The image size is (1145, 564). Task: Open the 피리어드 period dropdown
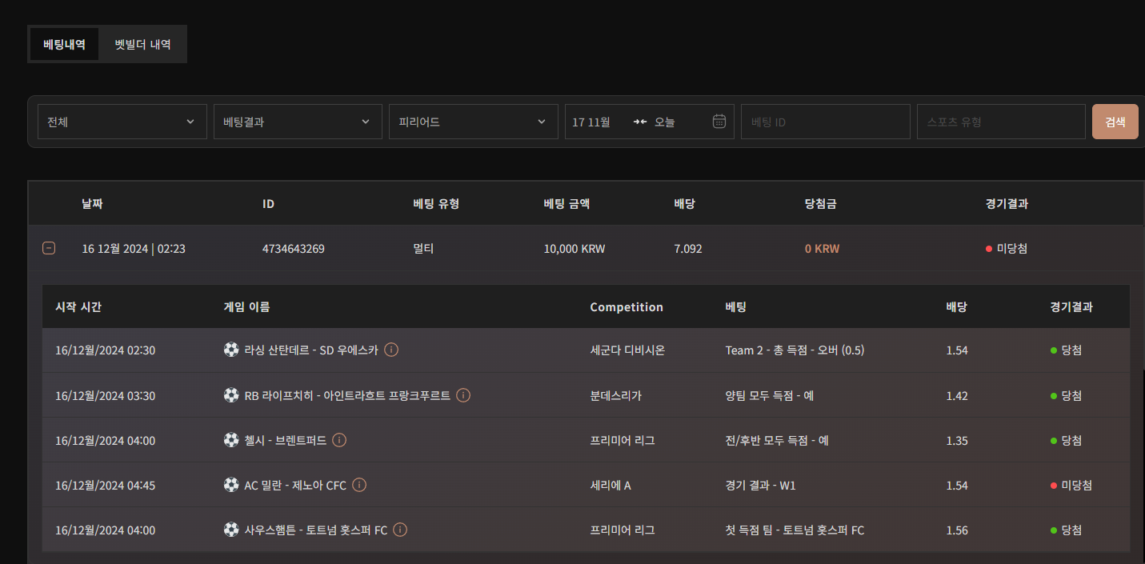pos(473,122)
